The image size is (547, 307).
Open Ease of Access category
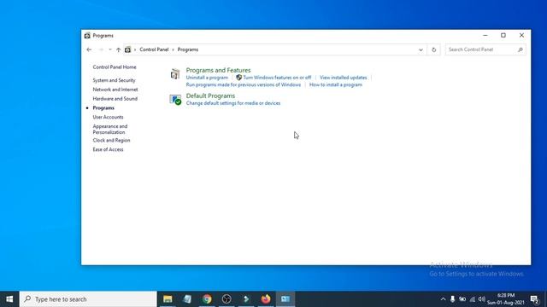point(108,150)
